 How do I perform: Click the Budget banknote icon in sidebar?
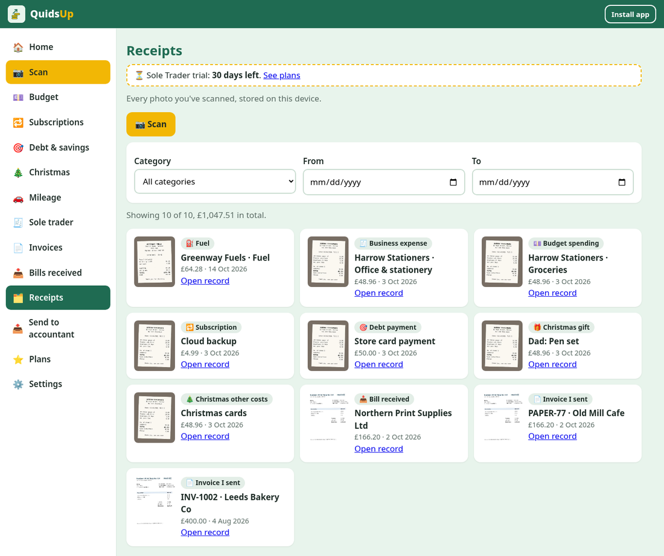coord(18,97)
